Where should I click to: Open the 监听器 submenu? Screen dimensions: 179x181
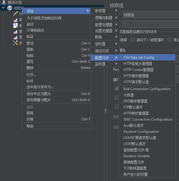coord(105,64)
